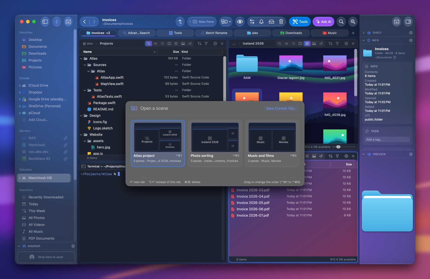Open the Music tab

[x=329, y=33]
